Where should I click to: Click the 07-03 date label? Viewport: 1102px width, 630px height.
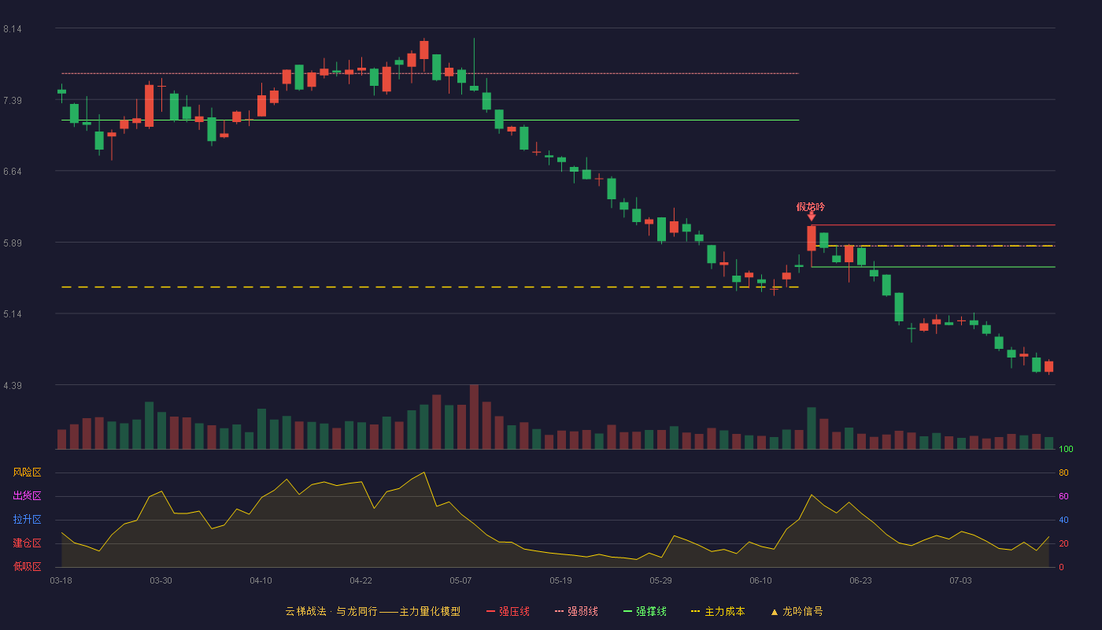[960, 580]
